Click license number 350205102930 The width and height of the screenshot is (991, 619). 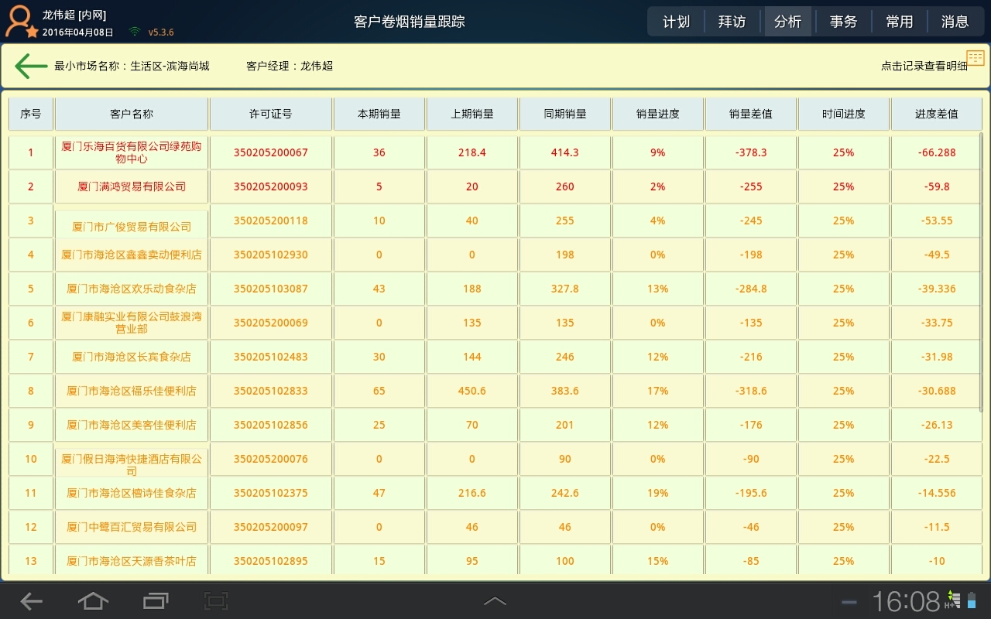(x=271, y=255)
